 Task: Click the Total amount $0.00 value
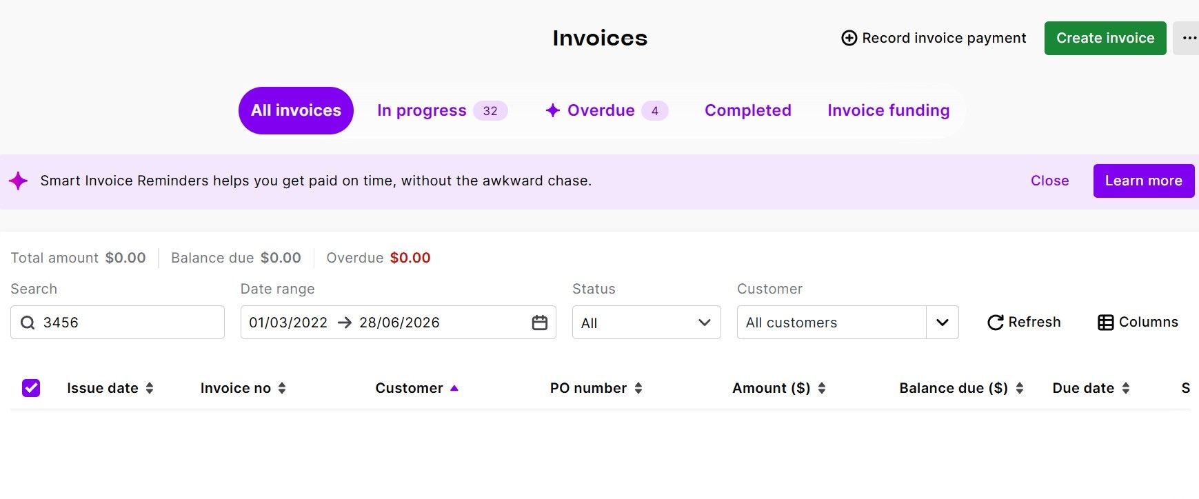(x=125, y=258)
